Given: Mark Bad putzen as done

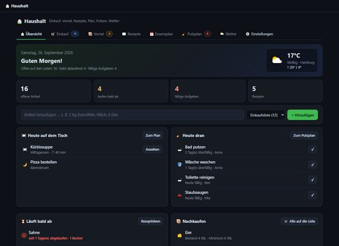Looking at the screenshot, I should pos(312,149).
